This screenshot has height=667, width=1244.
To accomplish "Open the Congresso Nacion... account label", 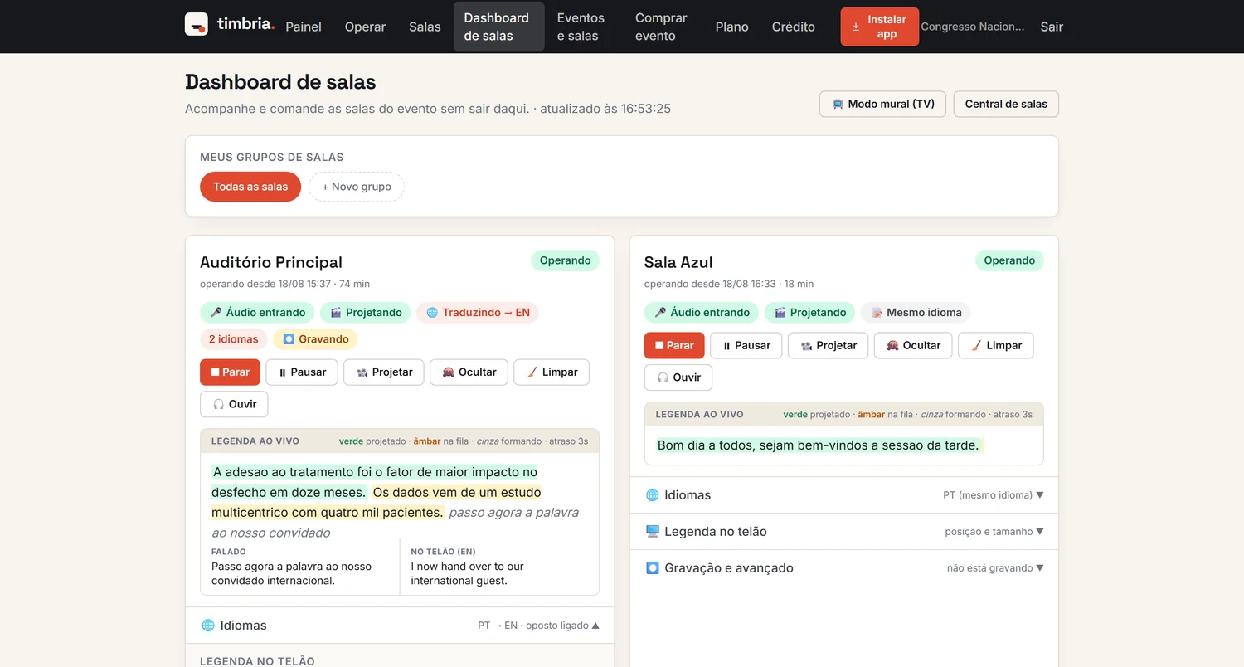I will (x=973, y=27).
